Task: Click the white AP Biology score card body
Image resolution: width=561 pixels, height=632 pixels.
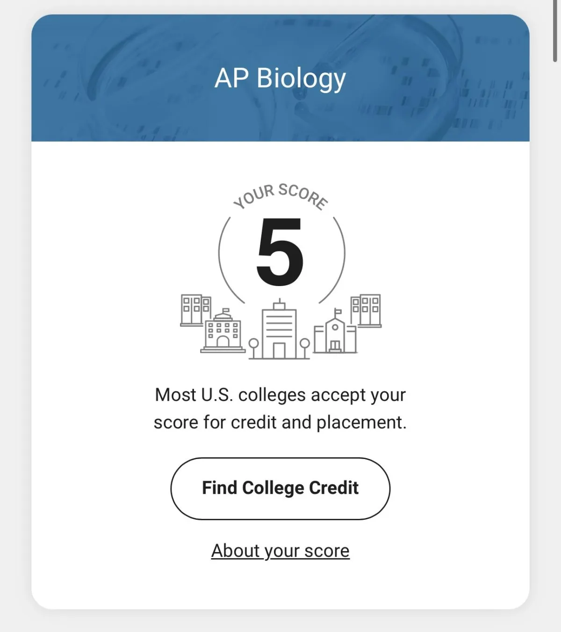Action: click(280, 375)
